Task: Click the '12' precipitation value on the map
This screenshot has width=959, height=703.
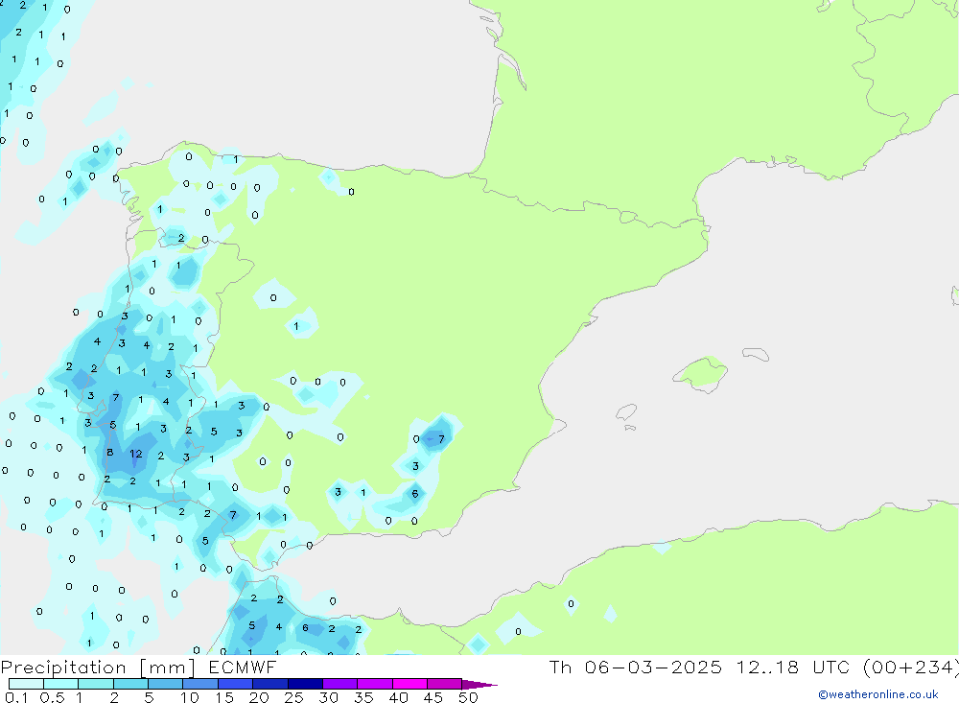Action: click(x=136, y=454)
